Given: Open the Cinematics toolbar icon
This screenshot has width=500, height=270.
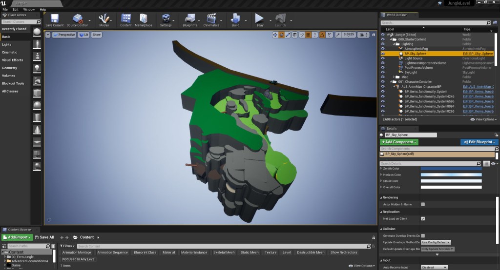Looking at the screenshot, I should [211, 19].
